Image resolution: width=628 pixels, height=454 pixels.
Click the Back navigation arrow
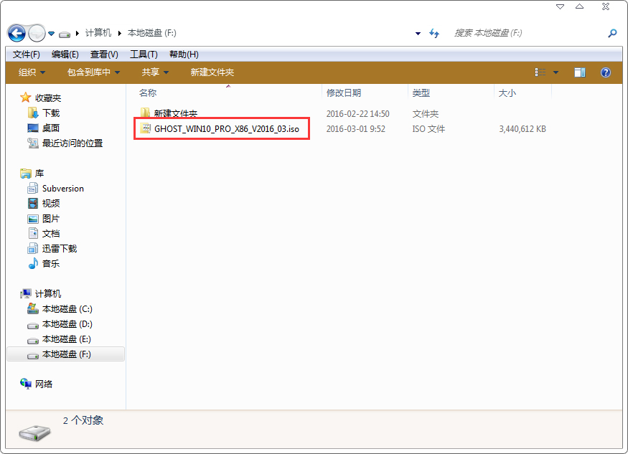tap(16, 33)
